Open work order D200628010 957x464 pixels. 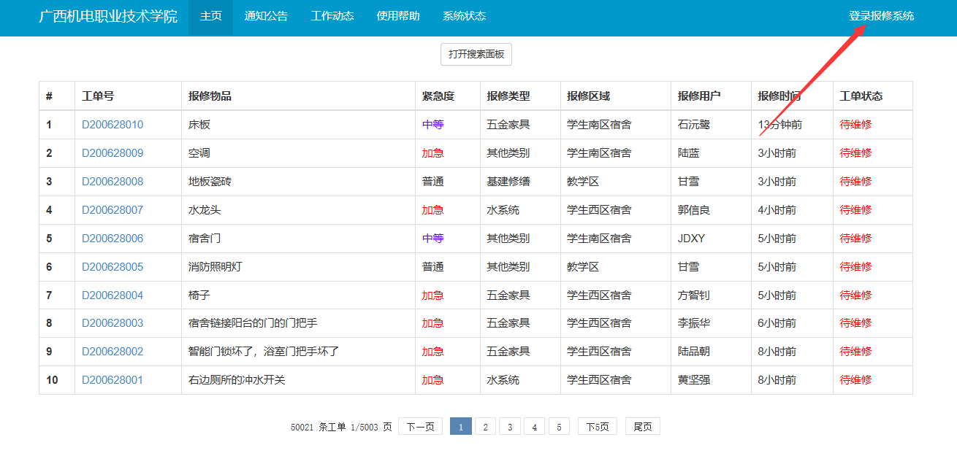[113, 125]
